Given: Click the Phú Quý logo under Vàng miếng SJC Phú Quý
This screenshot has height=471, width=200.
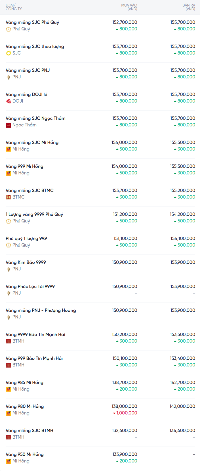Looking at the screenshot, I should [9, 29].
